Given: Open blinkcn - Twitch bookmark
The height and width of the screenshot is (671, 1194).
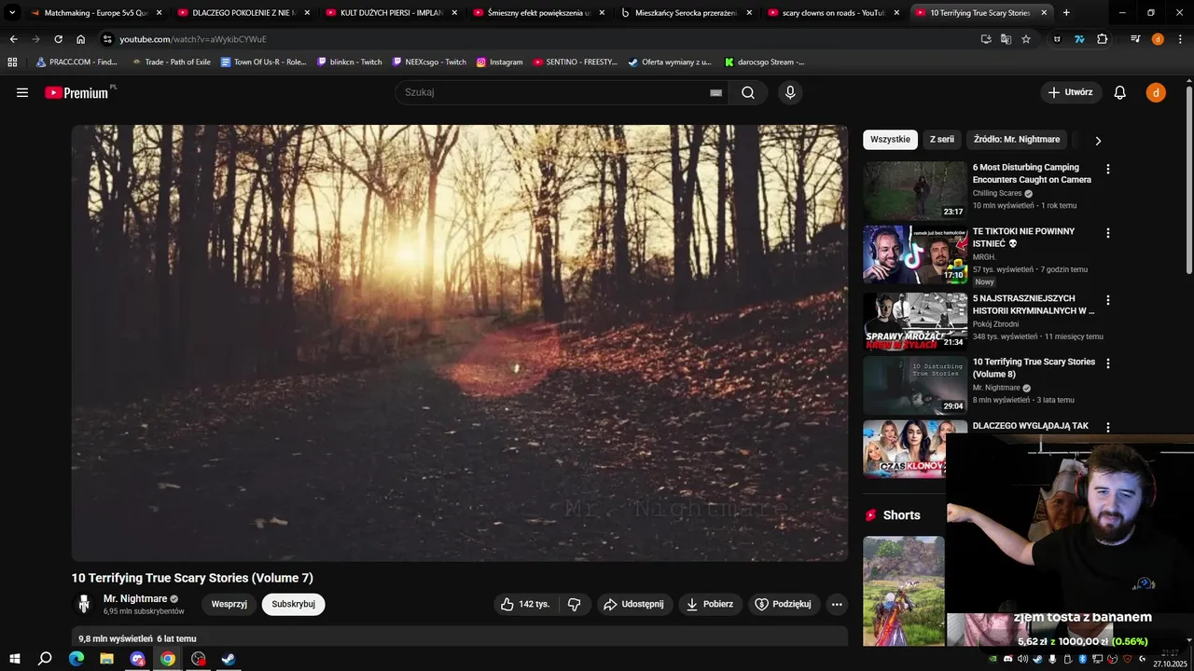Looking at the screenshot, I should tap(349, 62).
